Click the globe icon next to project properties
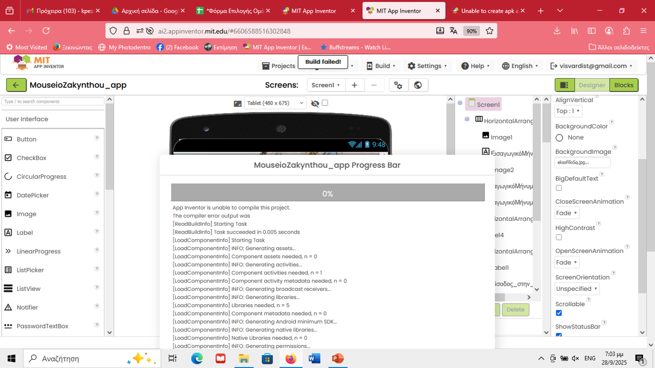 (418, 85)
